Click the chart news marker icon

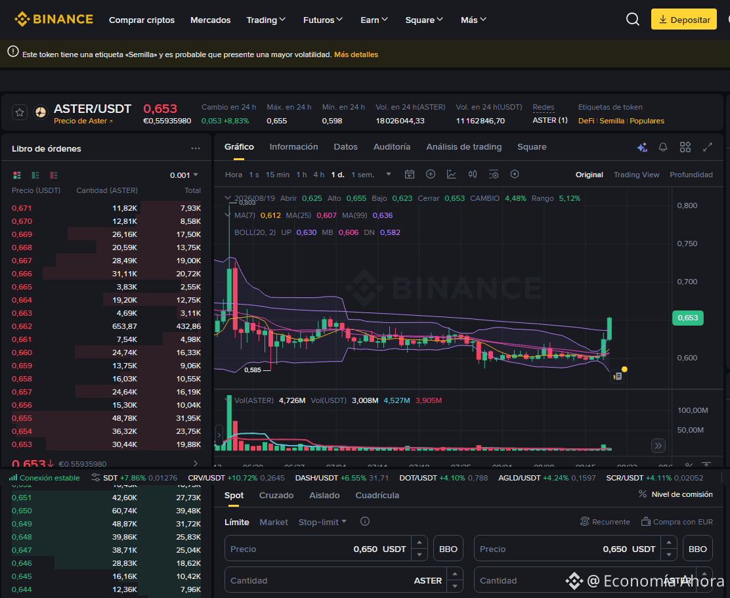tap(618, 376)
